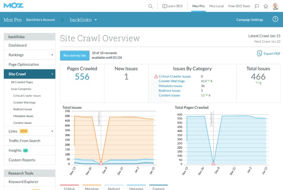The image size is (283, 190).
Task: Click the Crawler Warnings count 414
Action: tap(204, 81)
